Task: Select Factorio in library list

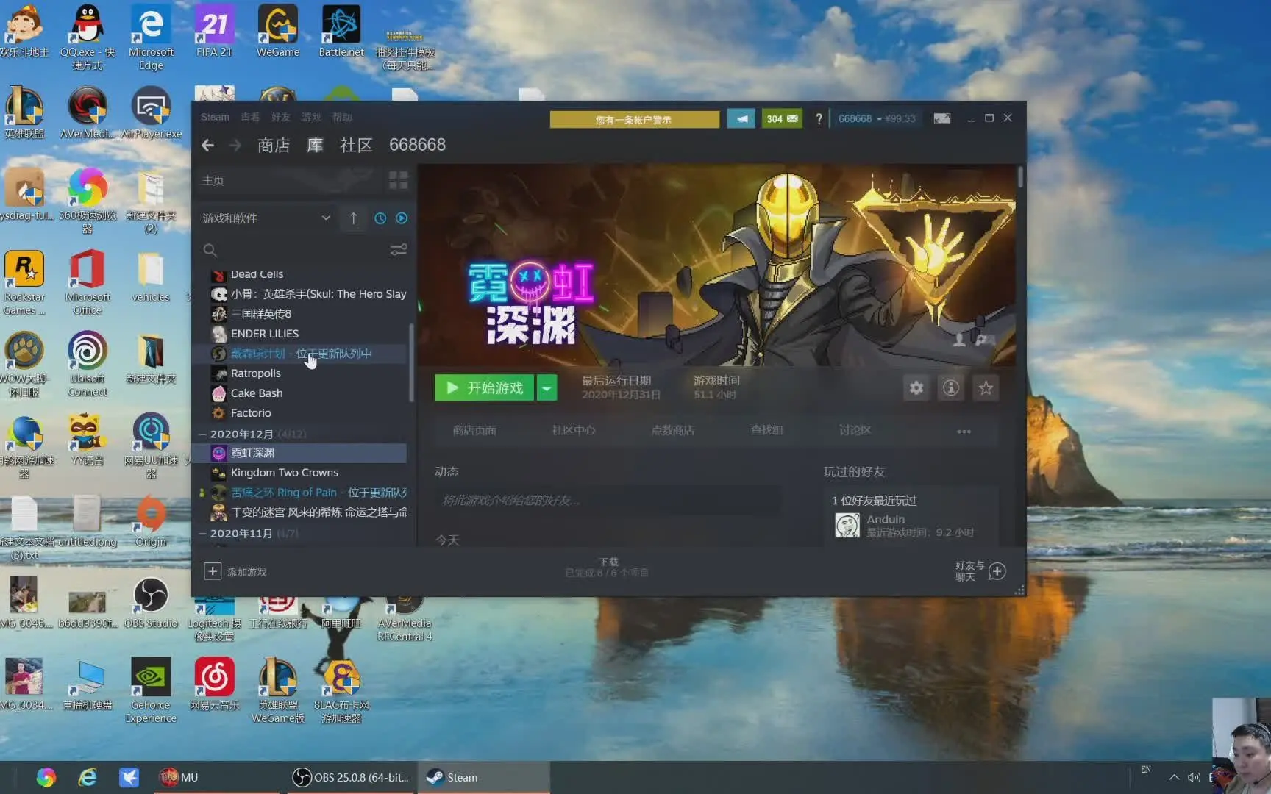Action: click(309, 413)
